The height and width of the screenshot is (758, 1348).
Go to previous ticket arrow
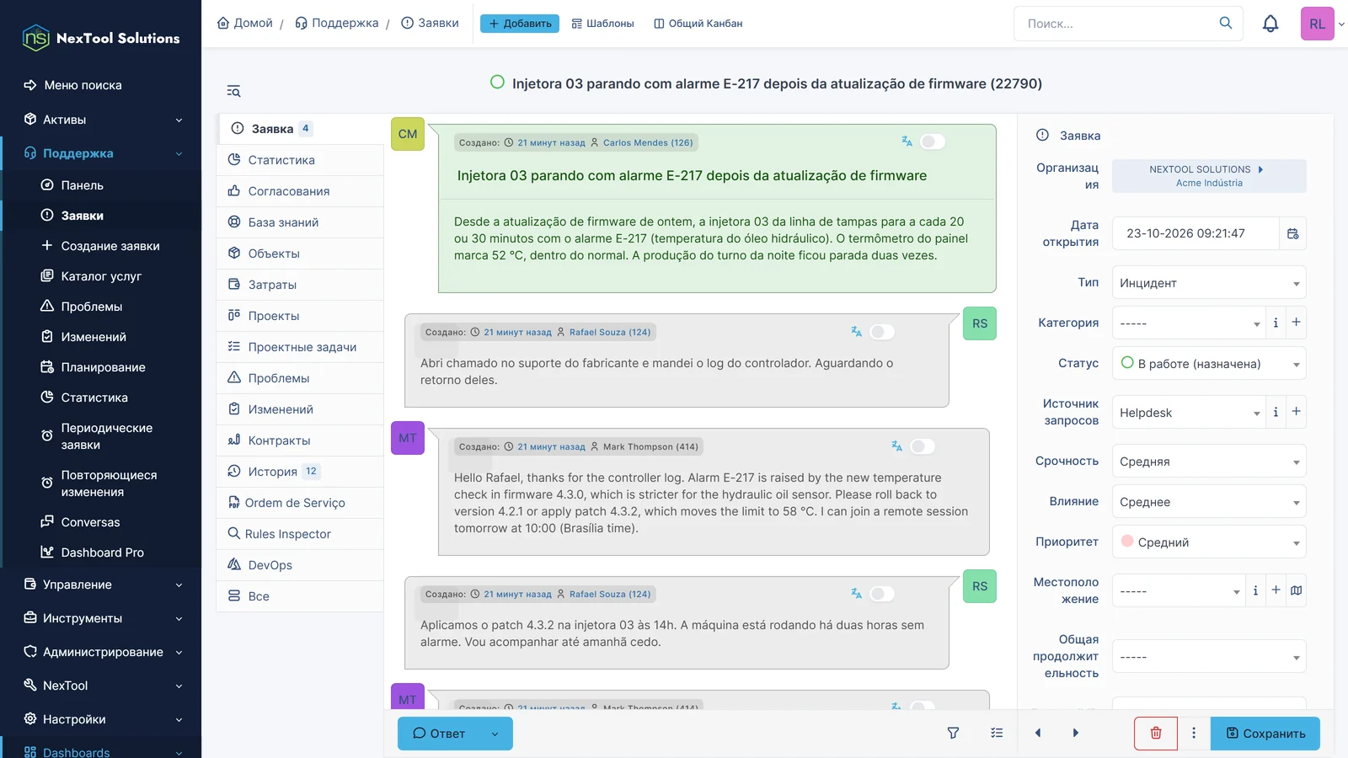[1038, 733]
